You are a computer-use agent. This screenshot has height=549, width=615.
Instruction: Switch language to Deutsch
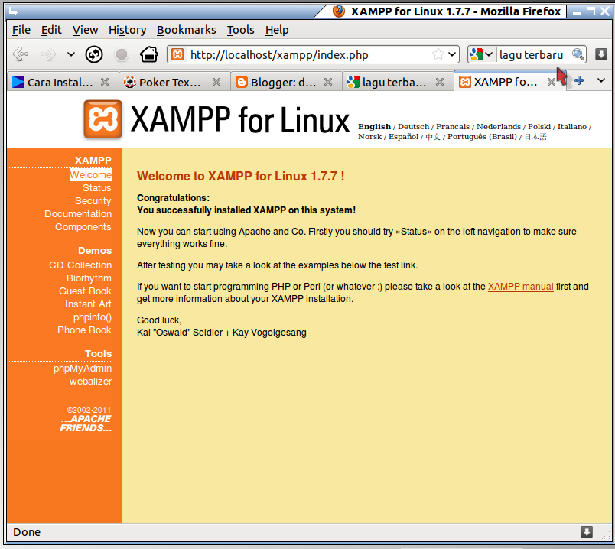pos(413,127)
